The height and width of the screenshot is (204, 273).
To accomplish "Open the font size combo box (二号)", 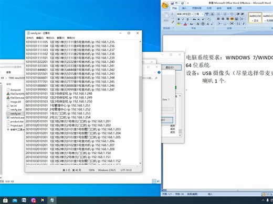I will [198, 14].
